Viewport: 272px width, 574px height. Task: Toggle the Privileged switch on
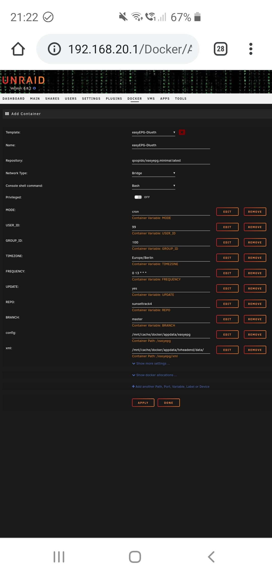pos(138,197)
